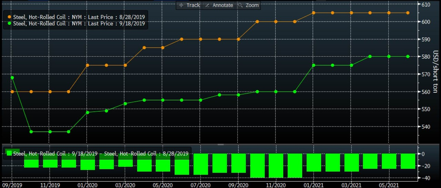Select the last orange data point on right

pyautogui.click(x=408, y=13)
